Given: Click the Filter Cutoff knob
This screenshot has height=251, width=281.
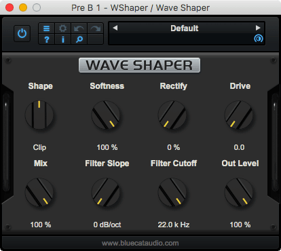Looking at the screenshot, I should pos(172,192).
